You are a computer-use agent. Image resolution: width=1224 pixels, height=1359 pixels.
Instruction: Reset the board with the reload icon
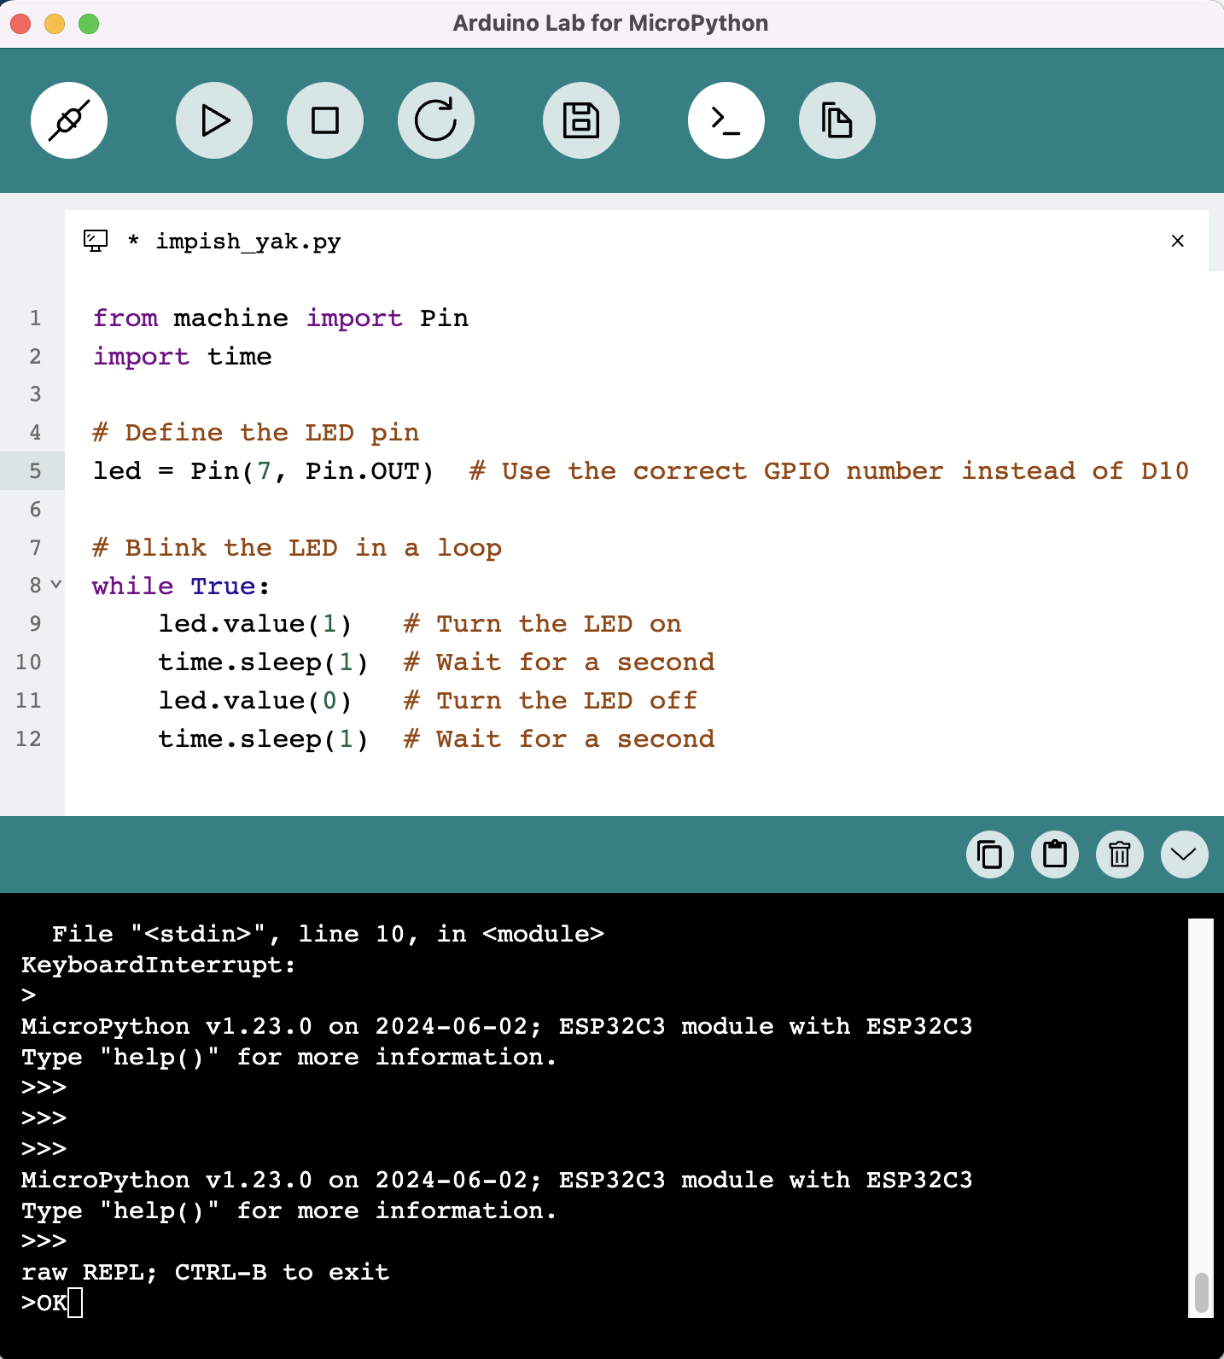click(x=436, y=120)
